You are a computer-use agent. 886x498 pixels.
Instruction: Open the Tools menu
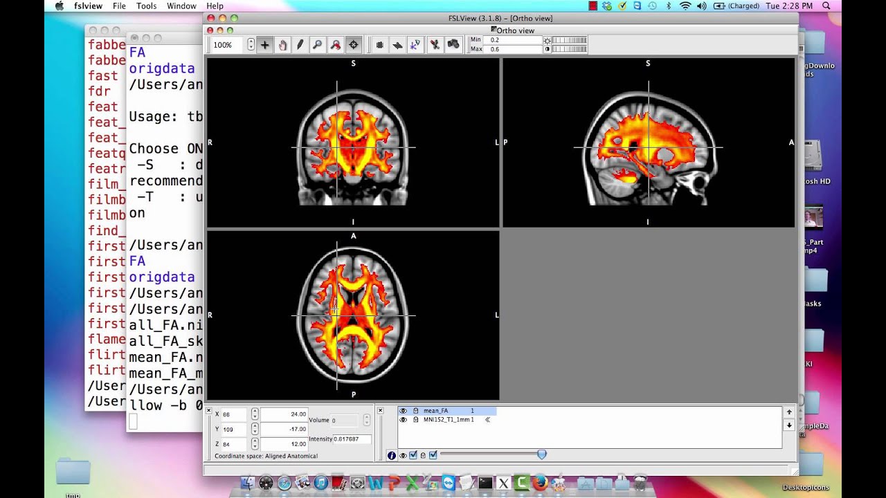pyautogui.click(x=146, y=6)
